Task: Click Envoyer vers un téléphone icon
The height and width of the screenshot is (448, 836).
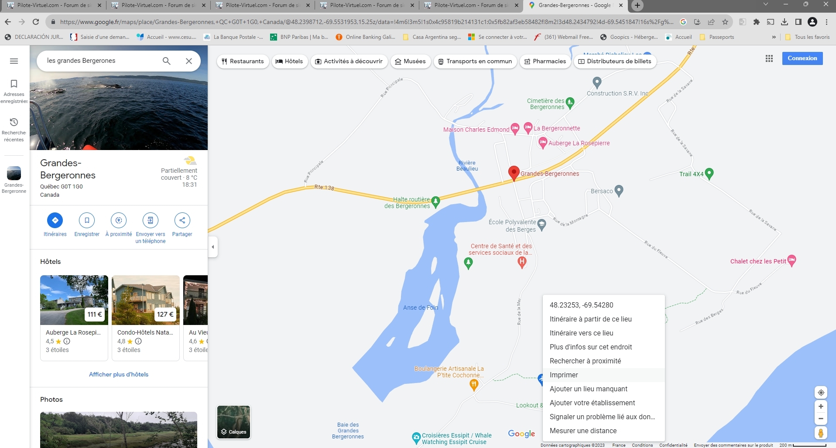Action: click(x=151, y=220)
